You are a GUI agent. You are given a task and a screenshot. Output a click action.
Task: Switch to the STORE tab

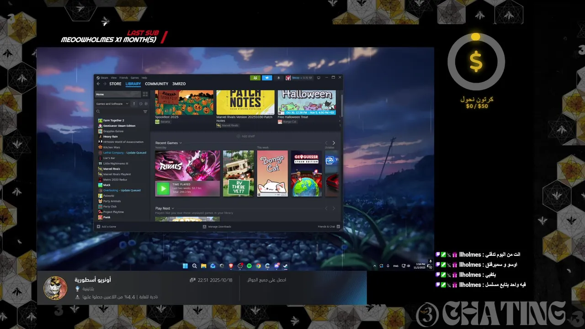click(x=115, y=84)
